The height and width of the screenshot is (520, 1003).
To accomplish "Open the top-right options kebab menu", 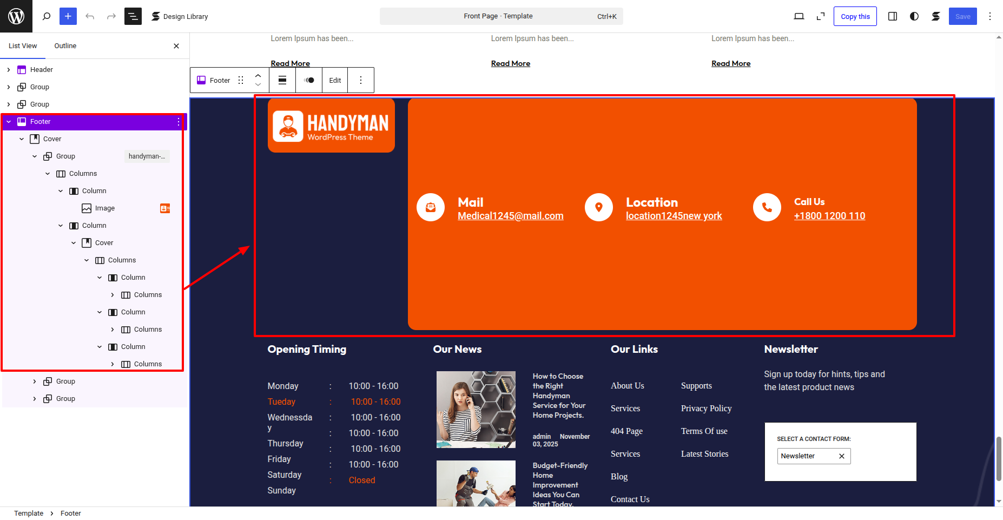I will (x=990, y=16).
